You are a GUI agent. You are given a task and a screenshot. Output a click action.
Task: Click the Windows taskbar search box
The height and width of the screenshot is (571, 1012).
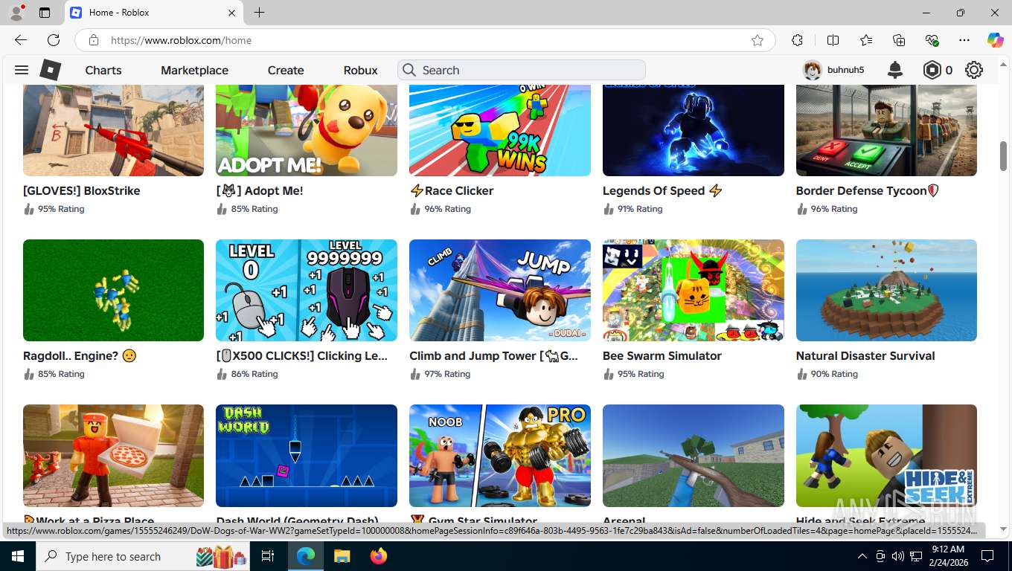(x=143, y=556)
